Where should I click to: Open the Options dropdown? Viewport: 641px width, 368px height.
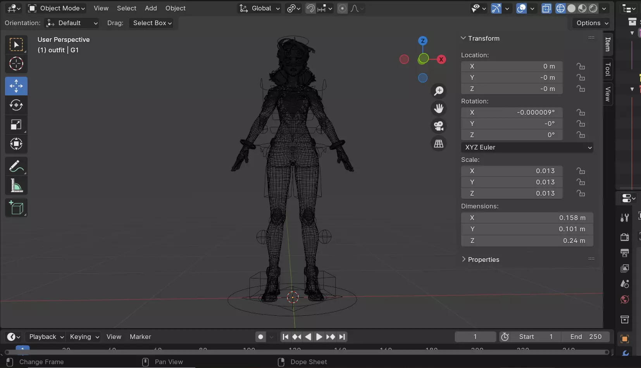tap(591, 23)
